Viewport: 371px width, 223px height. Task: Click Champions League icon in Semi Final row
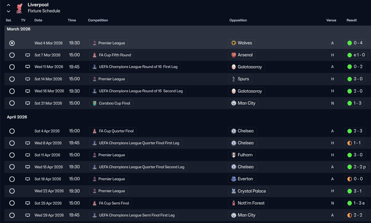click(x=95, y=215)
